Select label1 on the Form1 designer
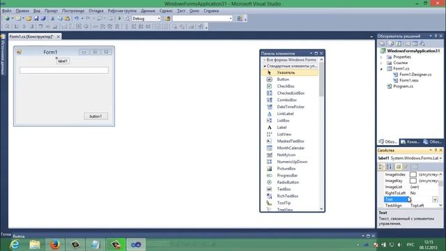 coord(63,61)
